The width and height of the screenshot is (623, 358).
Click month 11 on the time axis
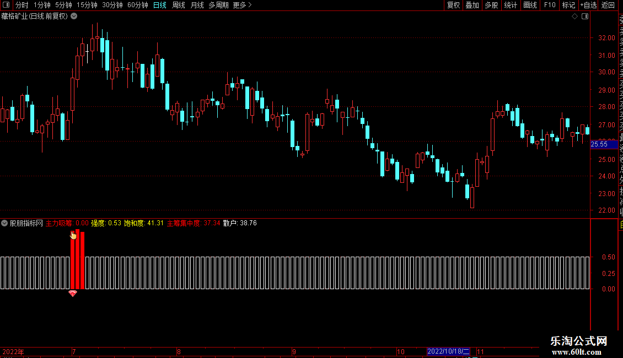coord(480,351)
